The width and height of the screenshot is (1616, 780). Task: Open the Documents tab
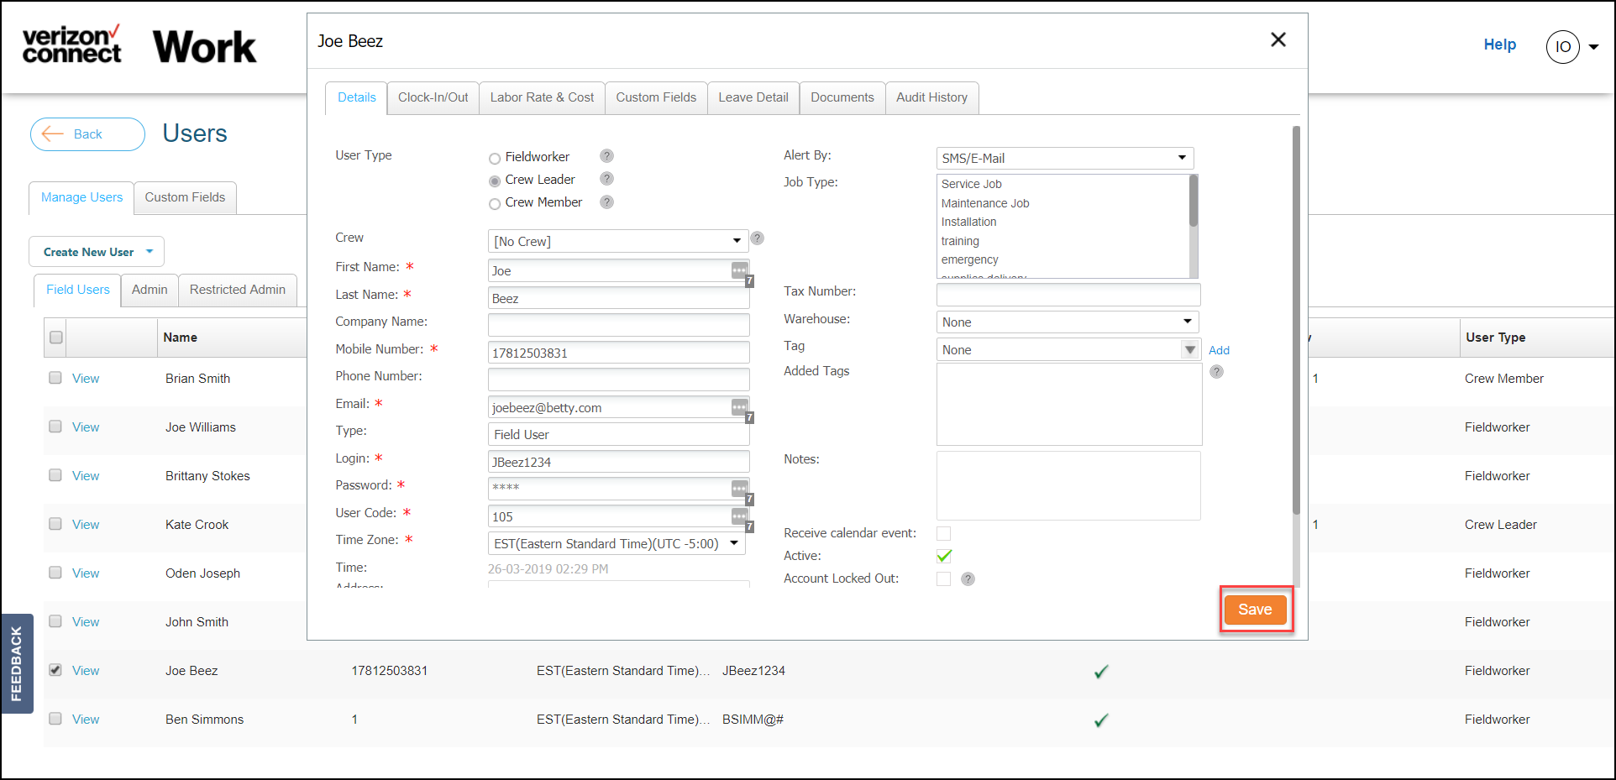[x=842, y=97]
